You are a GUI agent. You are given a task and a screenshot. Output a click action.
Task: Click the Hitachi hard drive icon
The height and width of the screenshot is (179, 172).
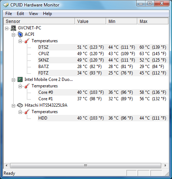click(x=20, y=105)
